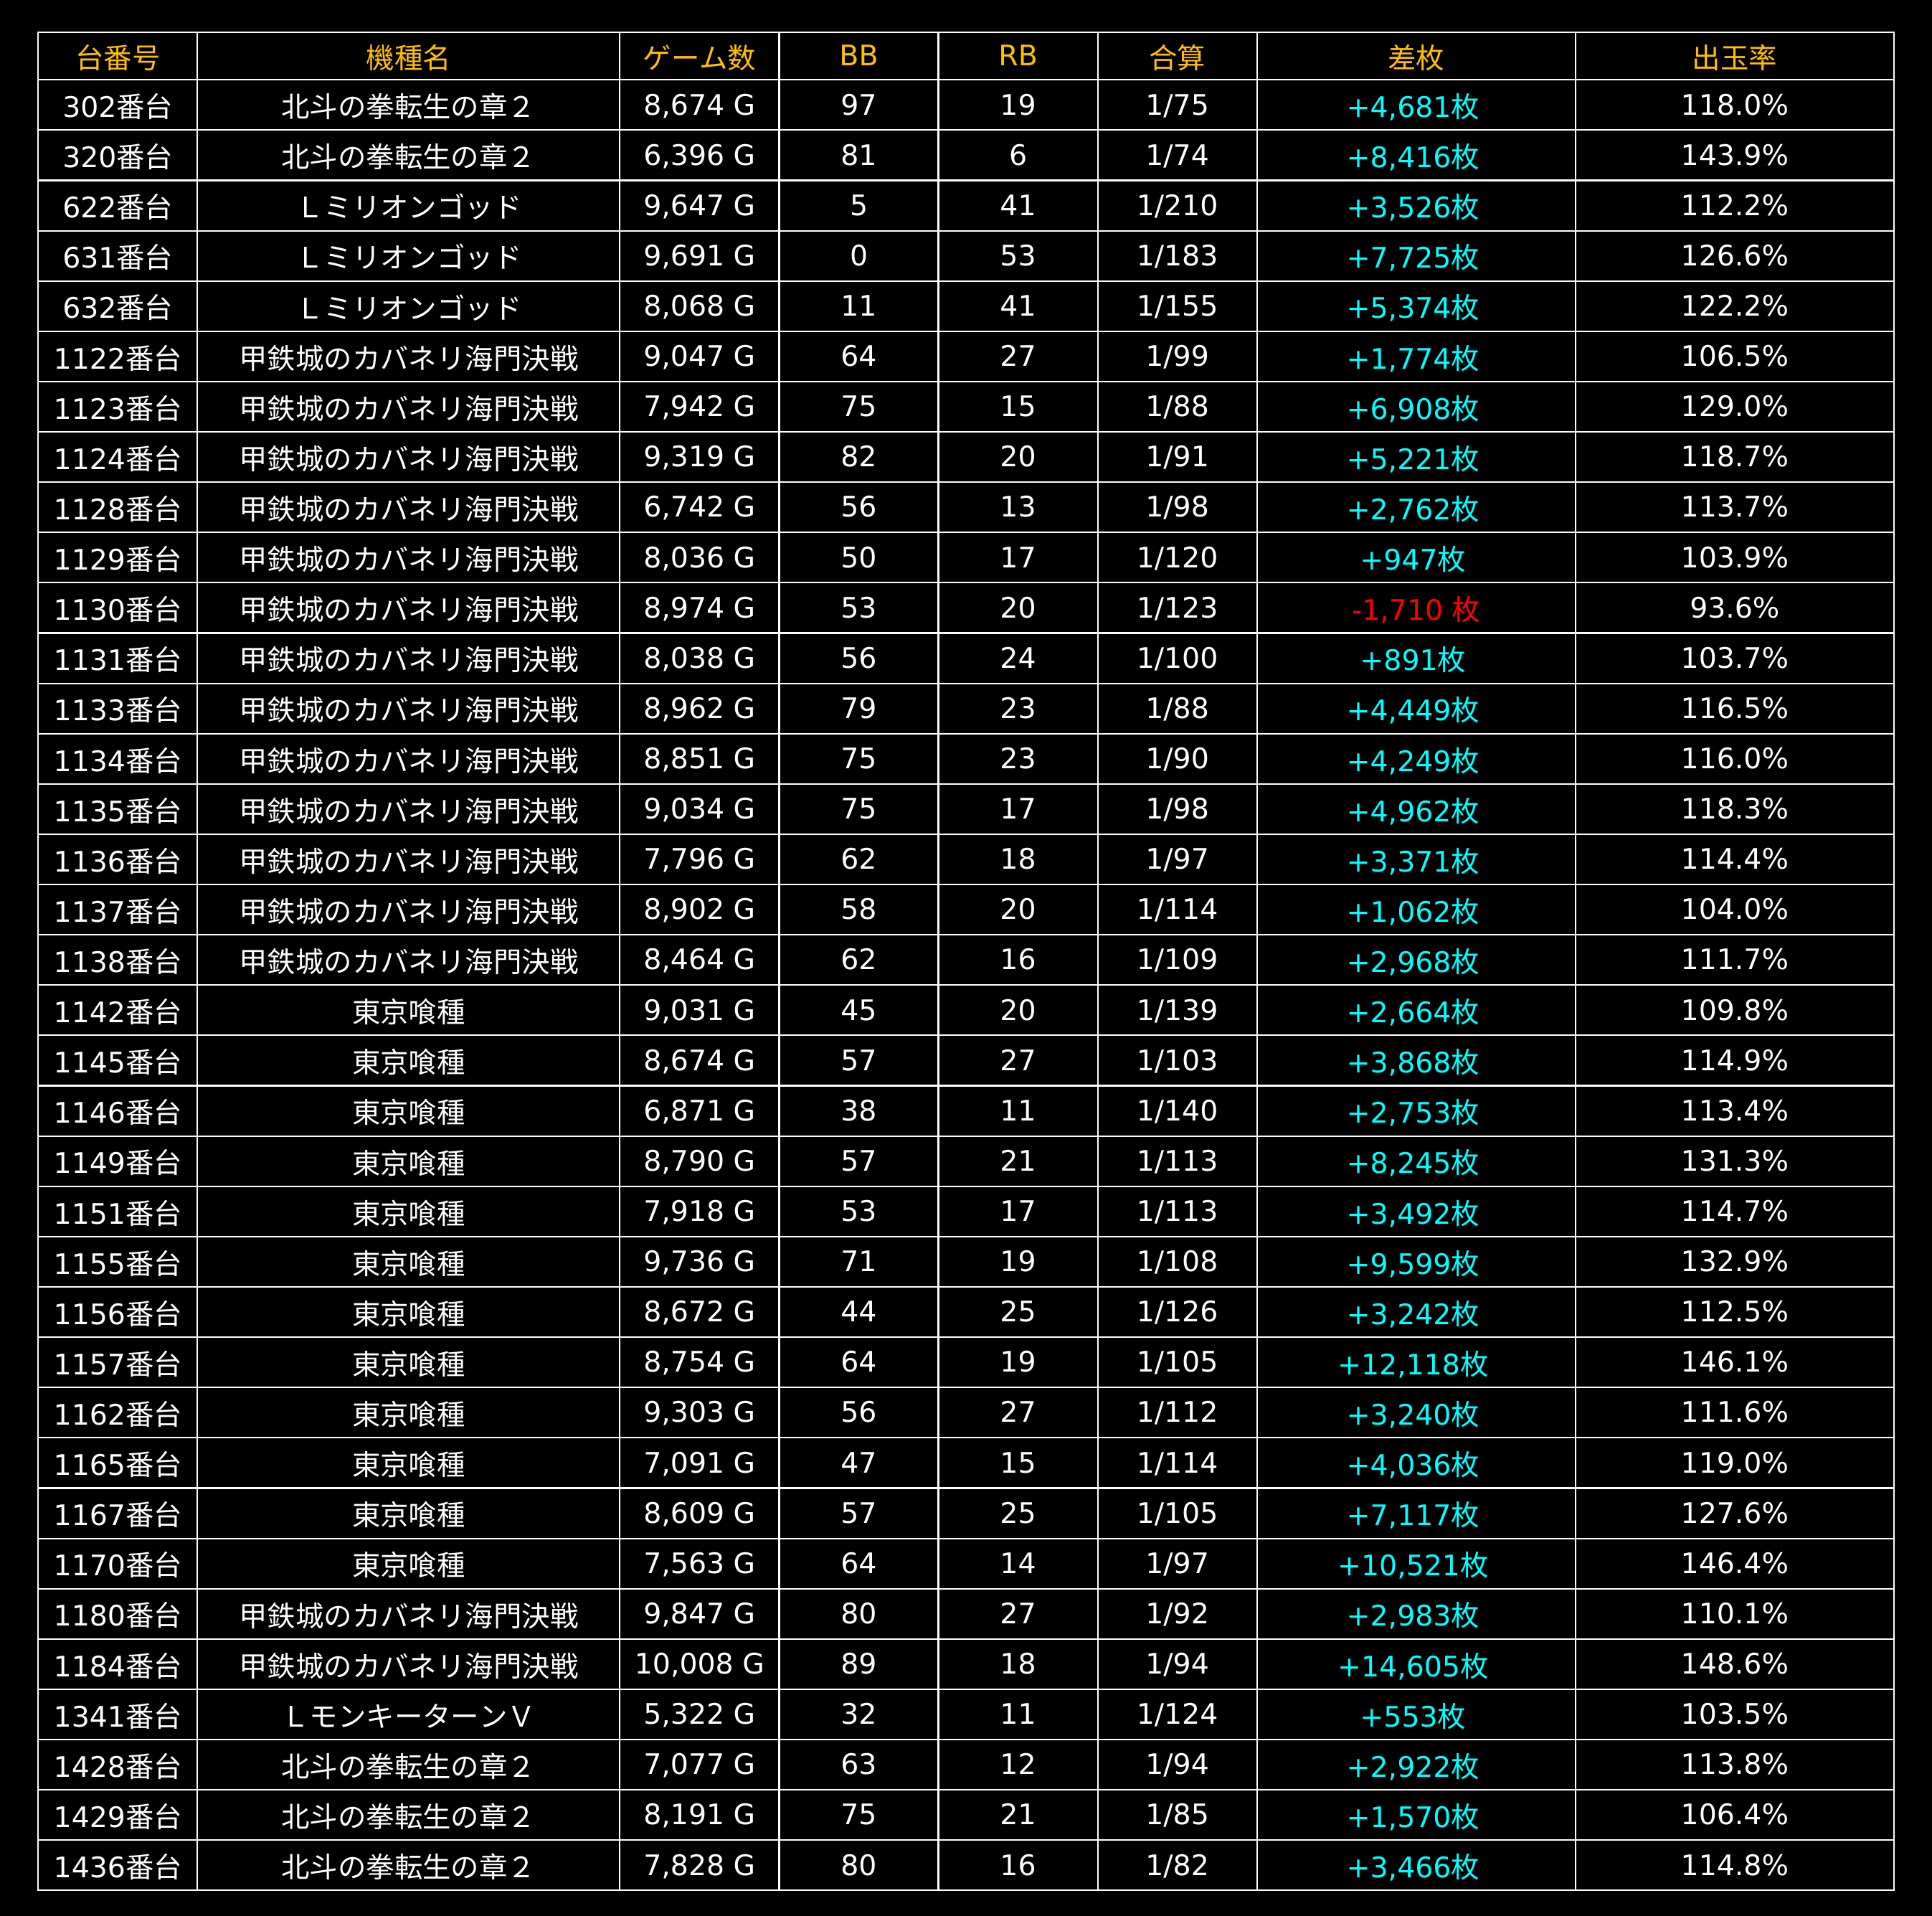This screenshot has height=1916, width=1932.
Task: Click the +4,681枚 difference value
Action: pyautogui.click(x=1413, y=106)
